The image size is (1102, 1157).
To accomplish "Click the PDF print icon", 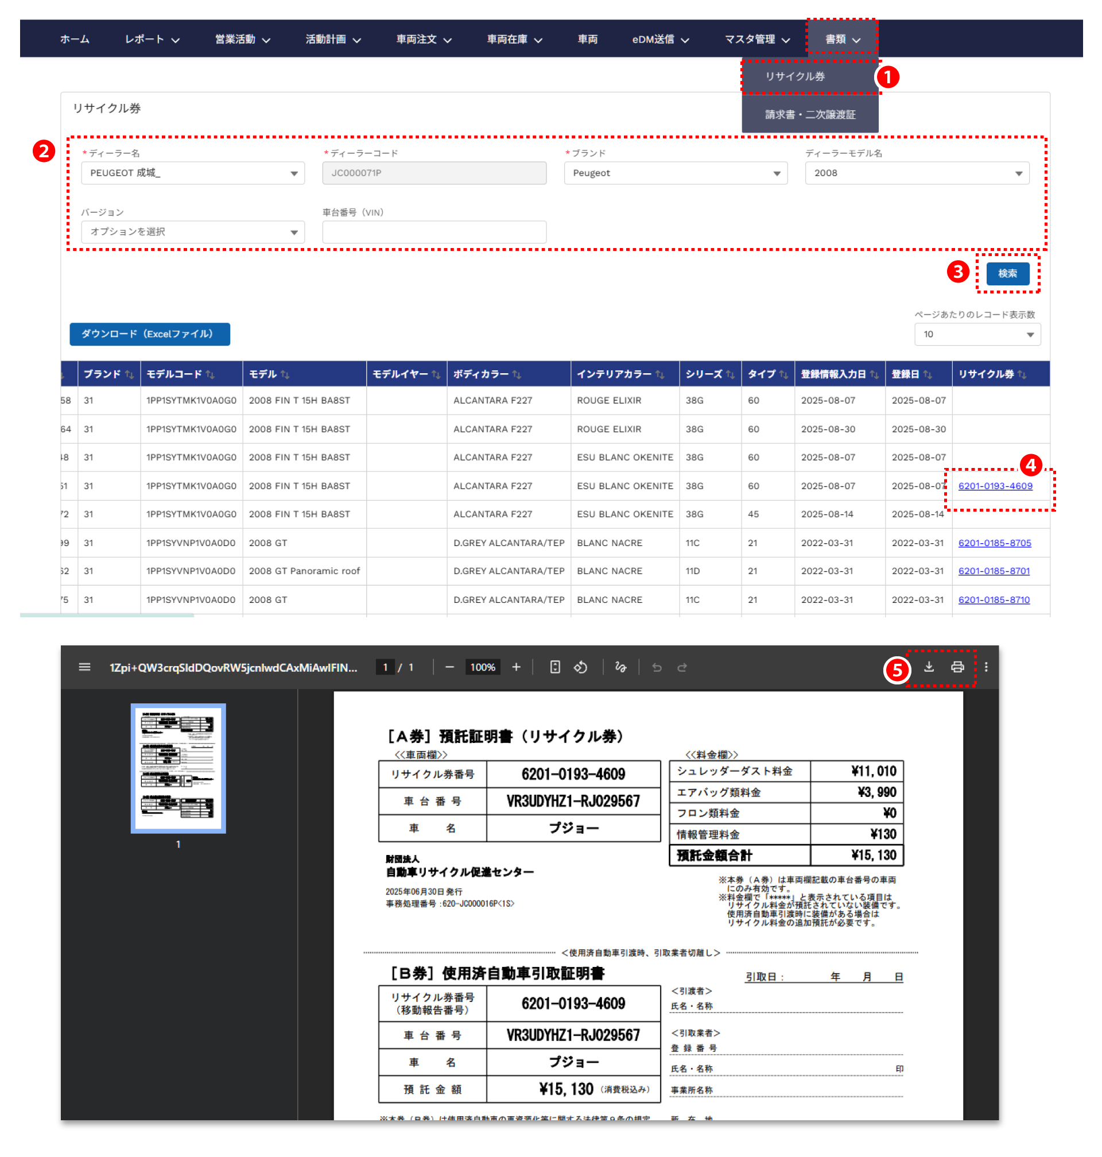I will click(x=957, y=667).
